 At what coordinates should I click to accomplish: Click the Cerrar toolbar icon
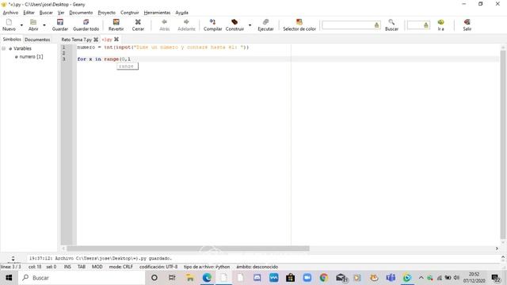click(138, 22)
